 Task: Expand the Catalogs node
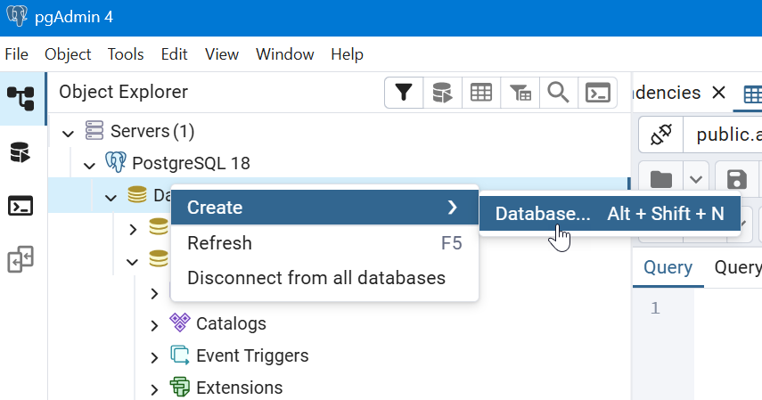pos(154,326)
